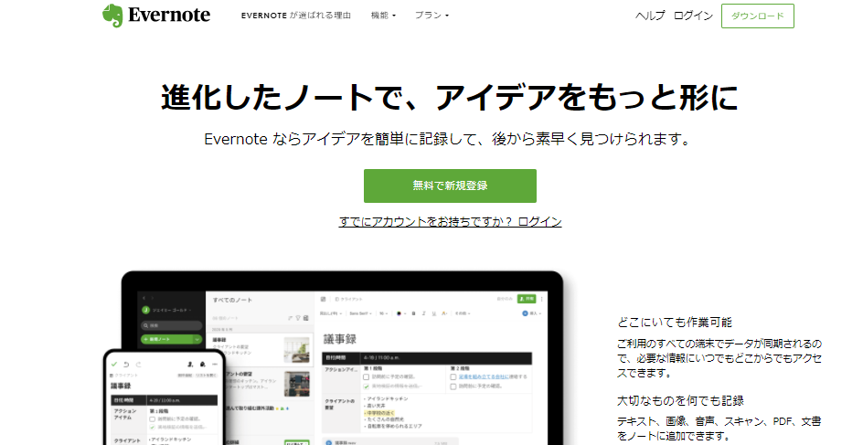Tap the share person icon on phone mockup

tap(190, 365)
